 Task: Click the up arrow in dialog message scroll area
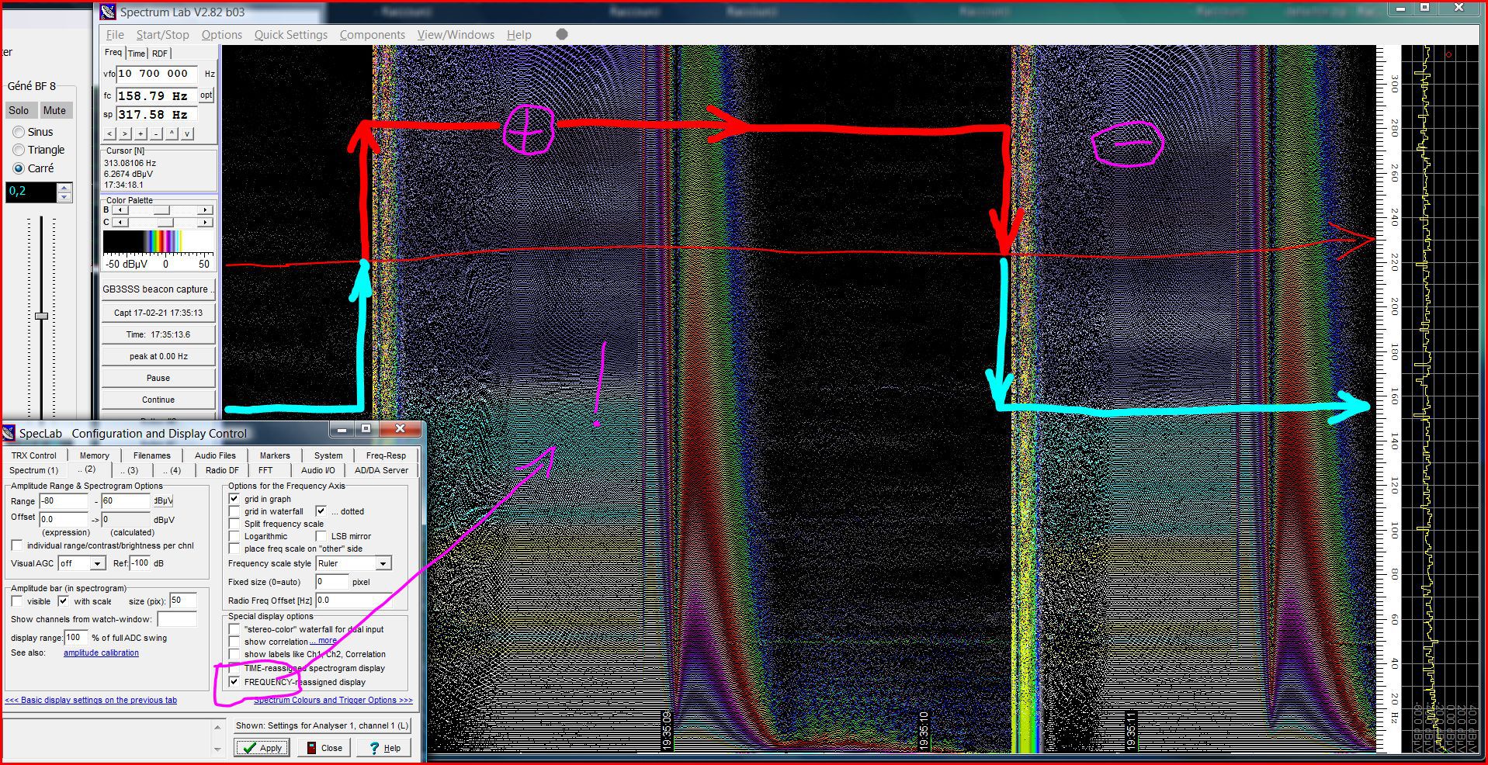[217, 729]
